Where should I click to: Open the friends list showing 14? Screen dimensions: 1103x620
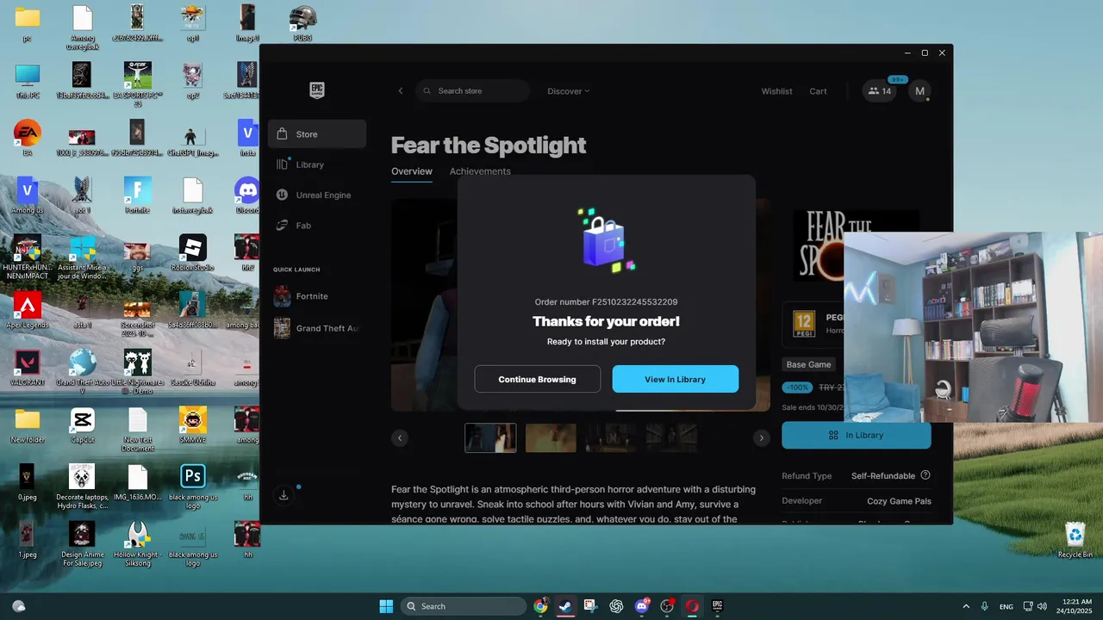coord(880,91)
